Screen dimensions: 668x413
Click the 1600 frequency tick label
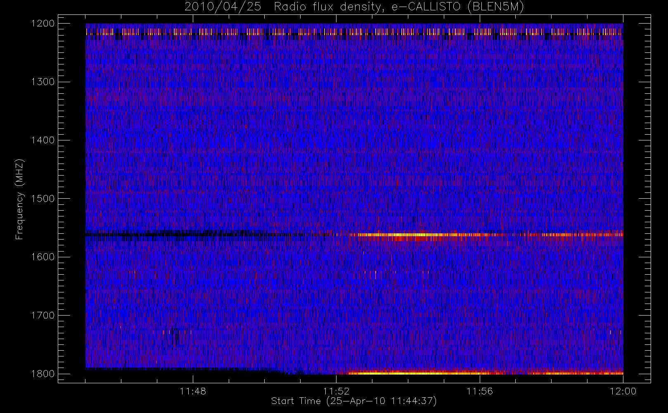point(43,257)
